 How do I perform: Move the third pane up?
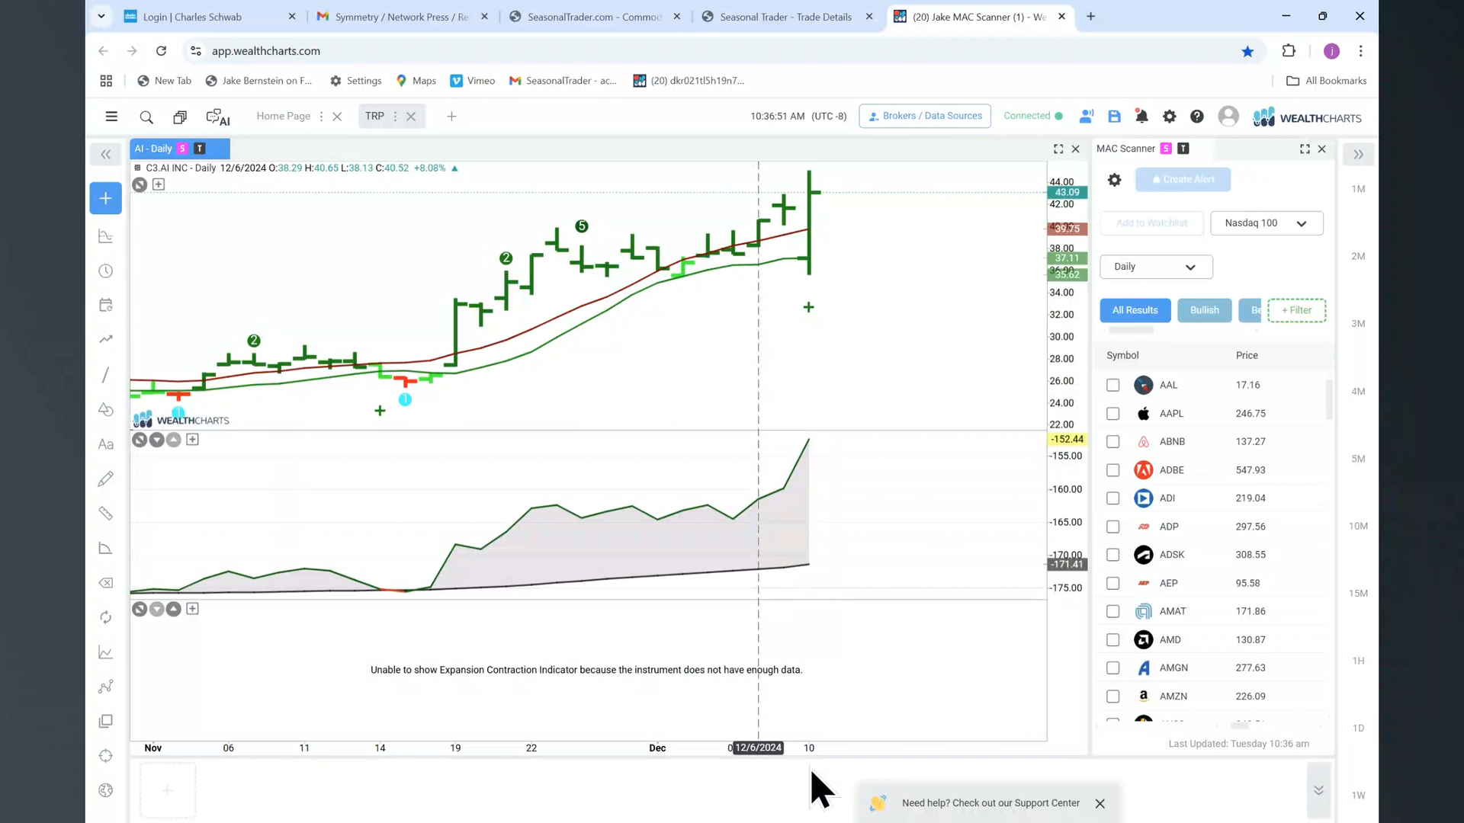click(x=174, y=609)
